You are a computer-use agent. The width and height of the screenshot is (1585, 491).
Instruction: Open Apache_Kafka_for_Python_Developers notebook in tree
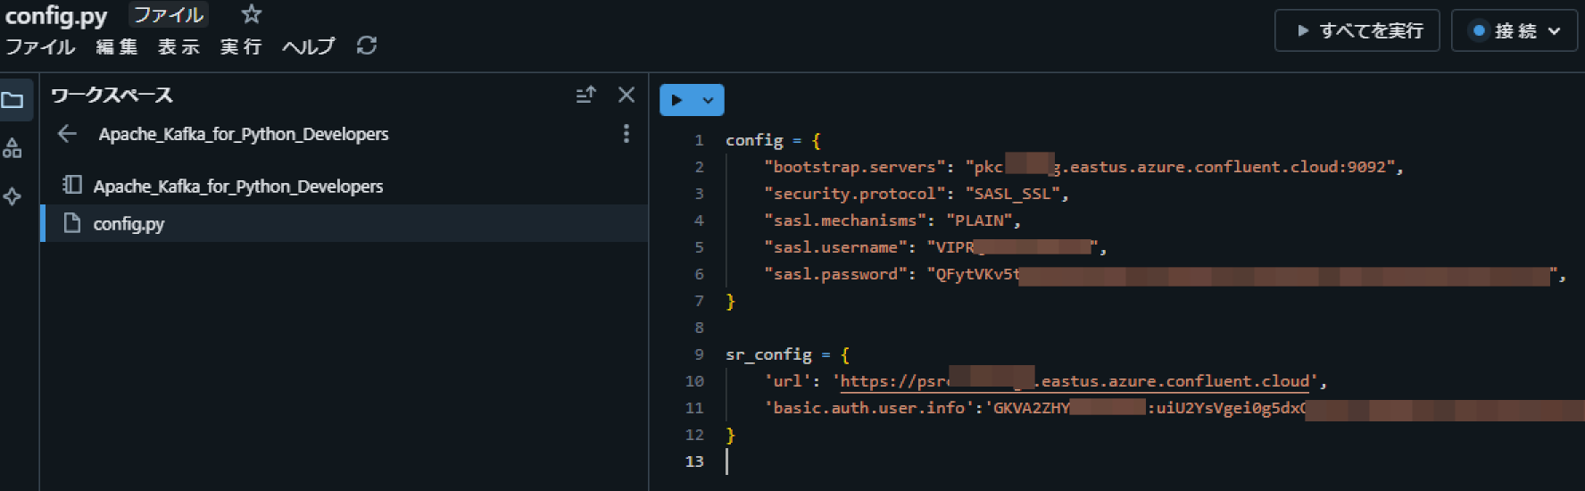[238, 186]
